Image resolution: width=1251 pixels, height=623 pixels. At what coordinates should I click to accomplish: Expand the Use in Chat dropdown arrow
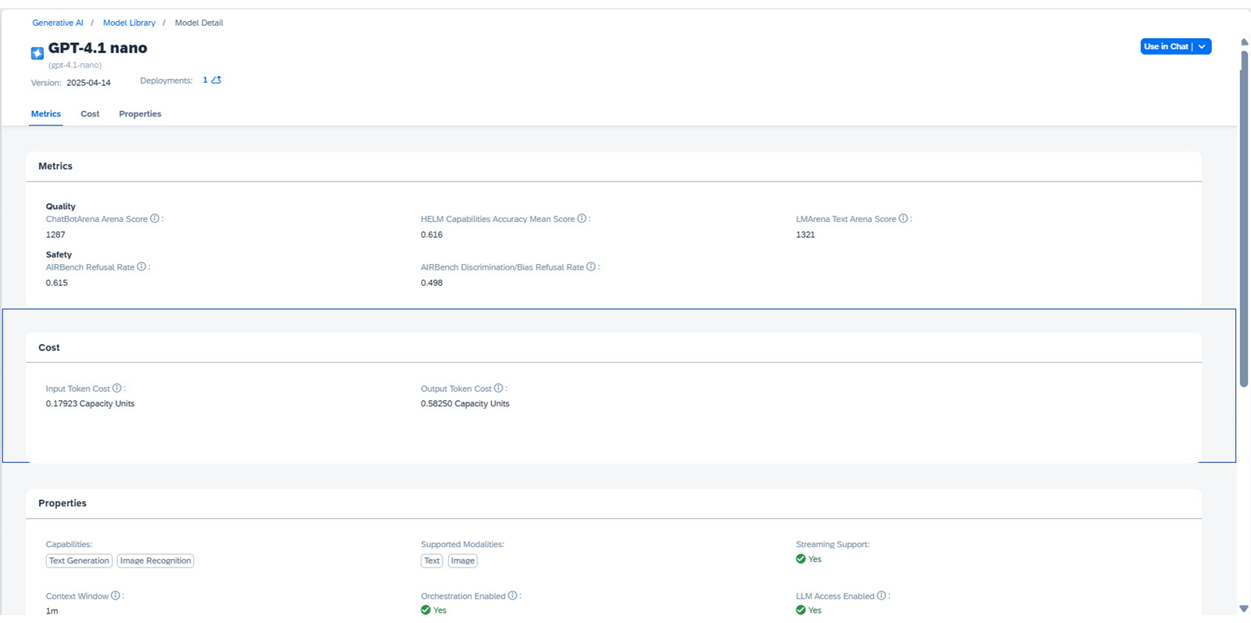click(1202, 47)
